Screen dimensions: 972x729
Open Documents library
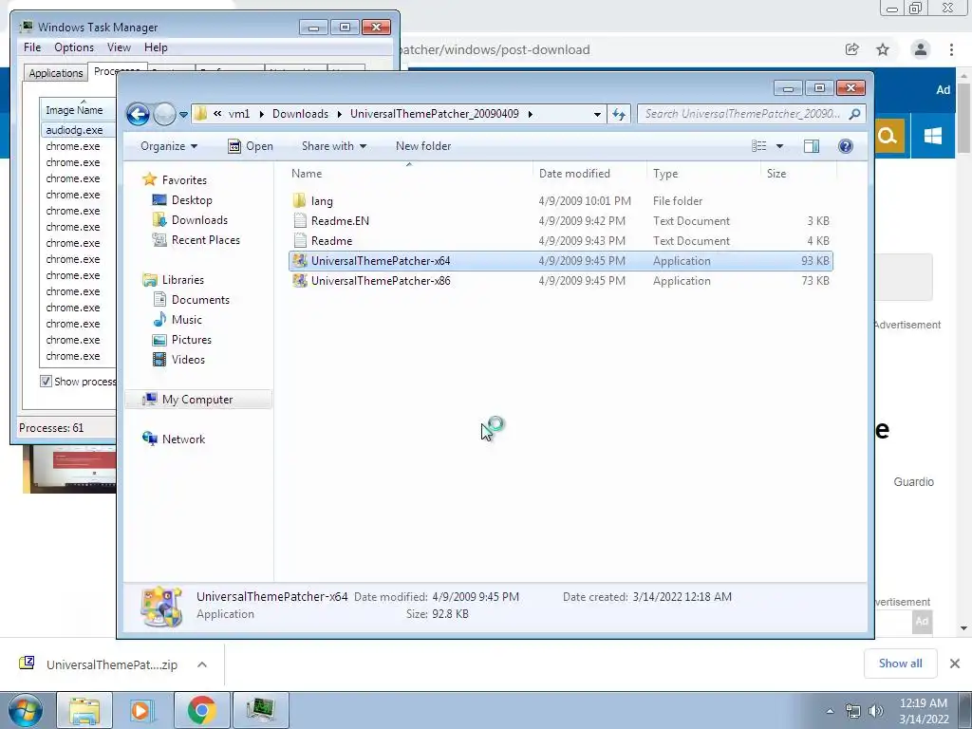coord(191,299)
